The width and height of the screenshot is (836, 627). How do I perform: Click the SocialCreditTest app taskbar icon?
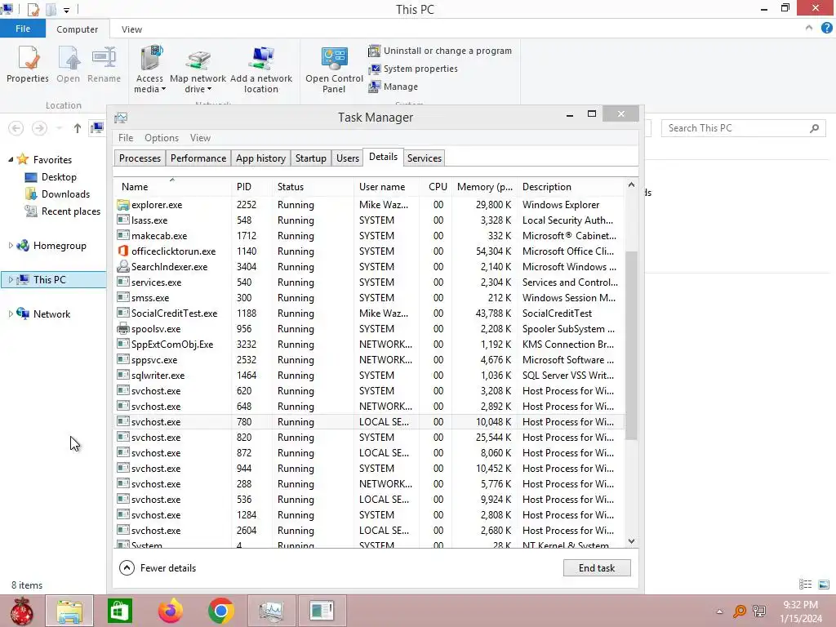click(x=322, y=611)
